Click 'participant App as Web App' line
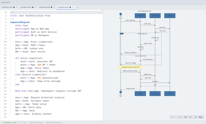This screenshot has height=124, width=206. pyautogui.click(x=32, y=29)
